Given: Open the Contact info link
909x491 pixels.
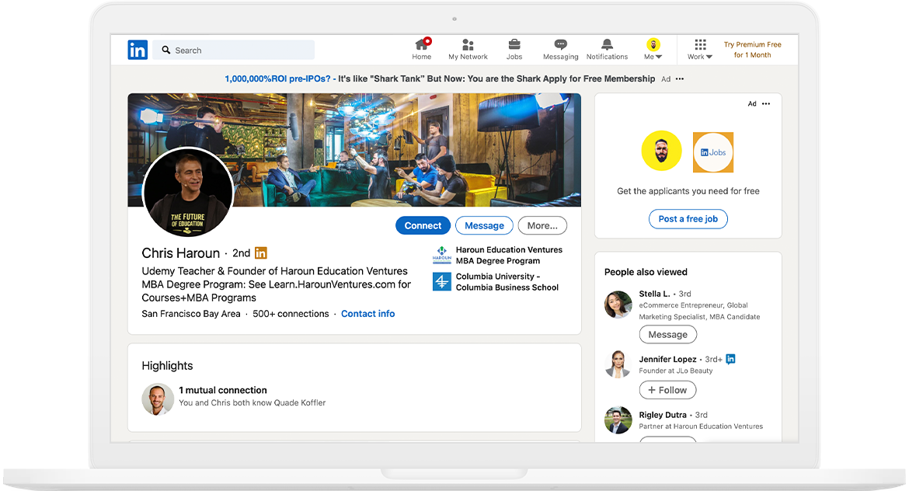Looking at the screenshot, I should click(367, 314).
